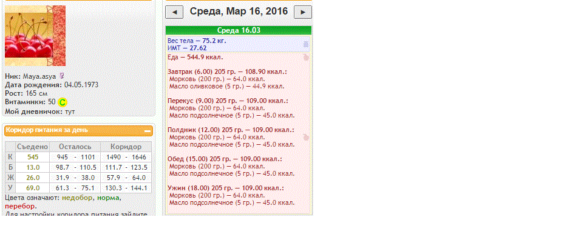Click the nickname Maya.asya

(39, 76)
